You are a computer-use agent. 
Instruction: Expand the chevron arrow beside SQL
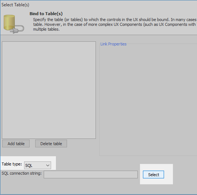(x=48, y=165)
